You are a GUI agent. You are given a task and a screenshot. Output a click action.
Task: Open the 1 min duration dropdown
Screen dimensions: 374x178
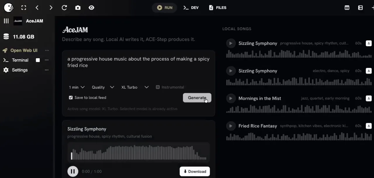tap(77, 87)
